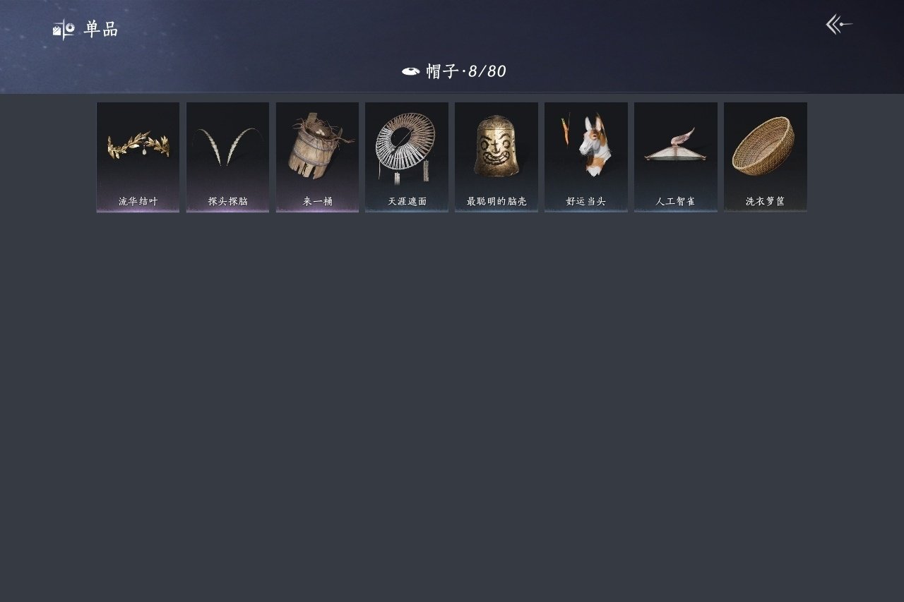This screenshot has width=904, height=602.
Task: Select the twin feather antennae hat image
Action: (227, 147)
